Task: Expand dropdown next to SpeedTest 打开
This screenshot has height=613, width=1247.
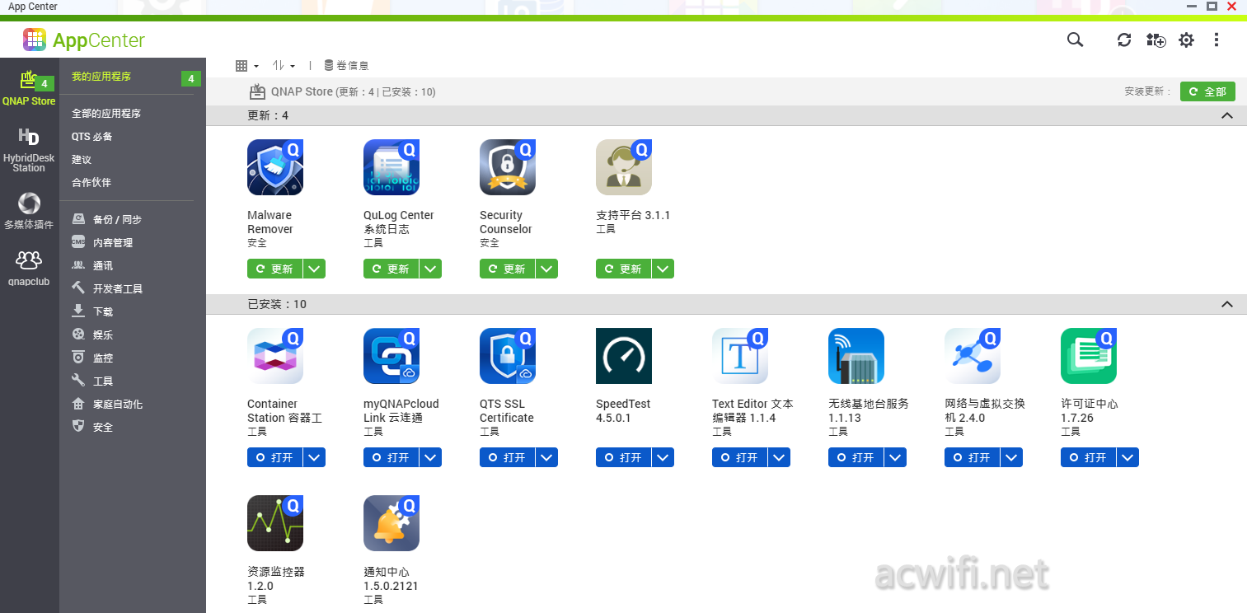Action: (x=663, y=457)
